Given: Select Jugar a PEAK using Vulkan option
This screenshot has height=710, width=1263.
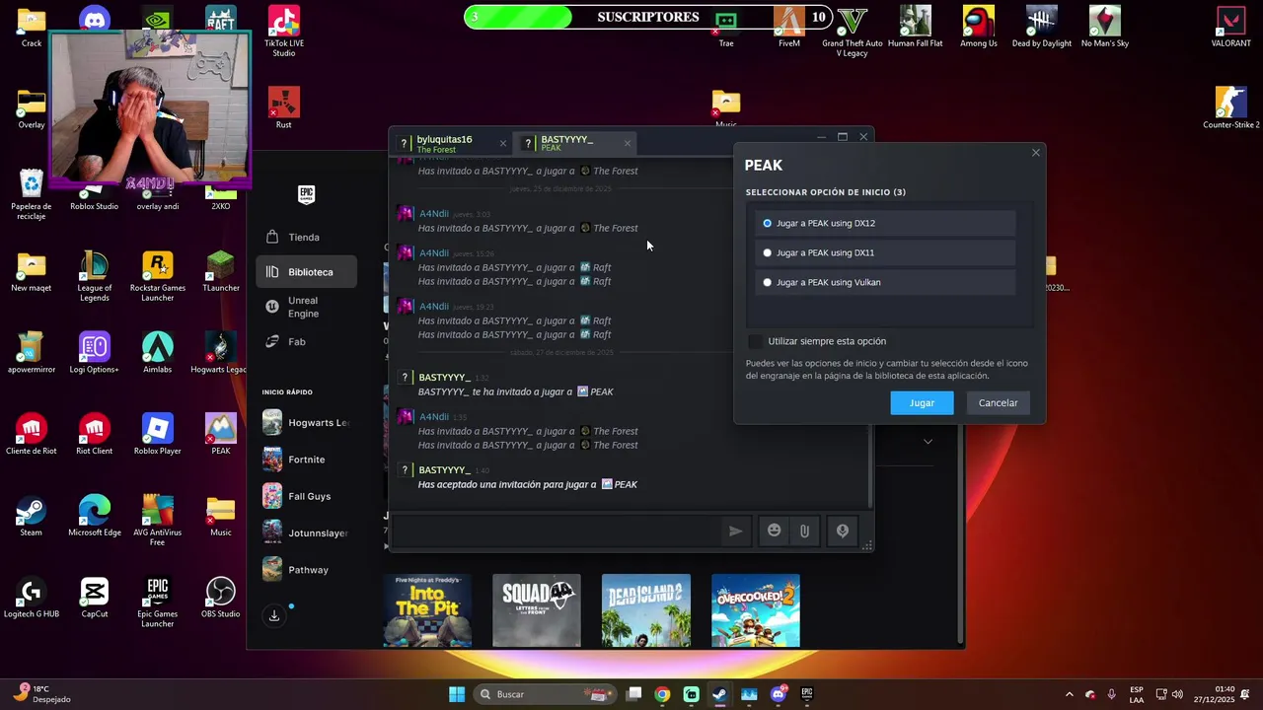Looking at the screenshot, I should [885, 282].
